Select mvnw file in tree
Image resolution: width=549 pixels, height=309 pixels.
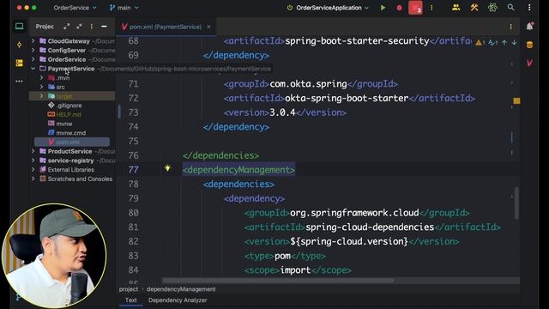(x=64, y=124)
